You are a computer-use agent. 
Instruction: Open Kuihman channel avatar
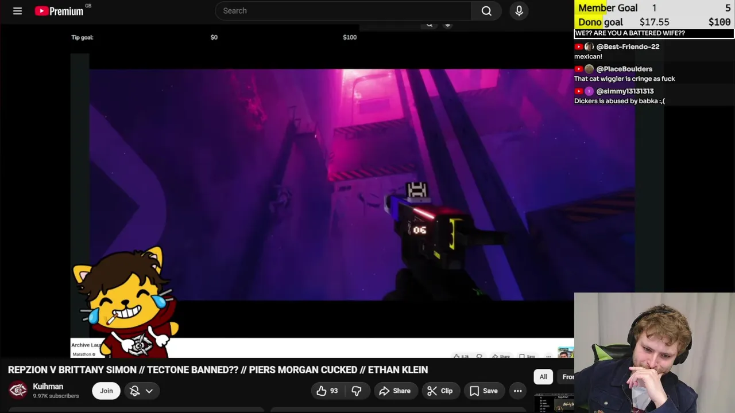pyautogui.click(x=18, y=391)
